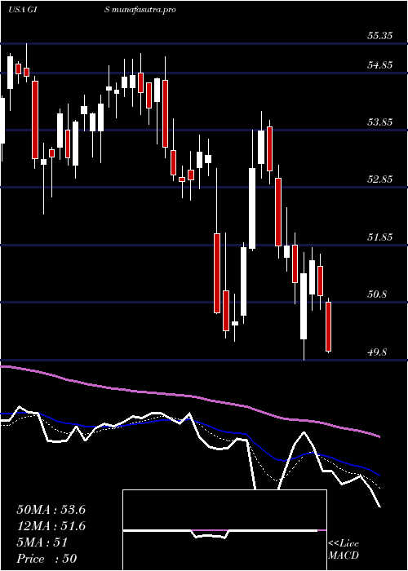408x571 pixels.
Task: Click the 5MA : 51 readout
Action: (42, 542)
